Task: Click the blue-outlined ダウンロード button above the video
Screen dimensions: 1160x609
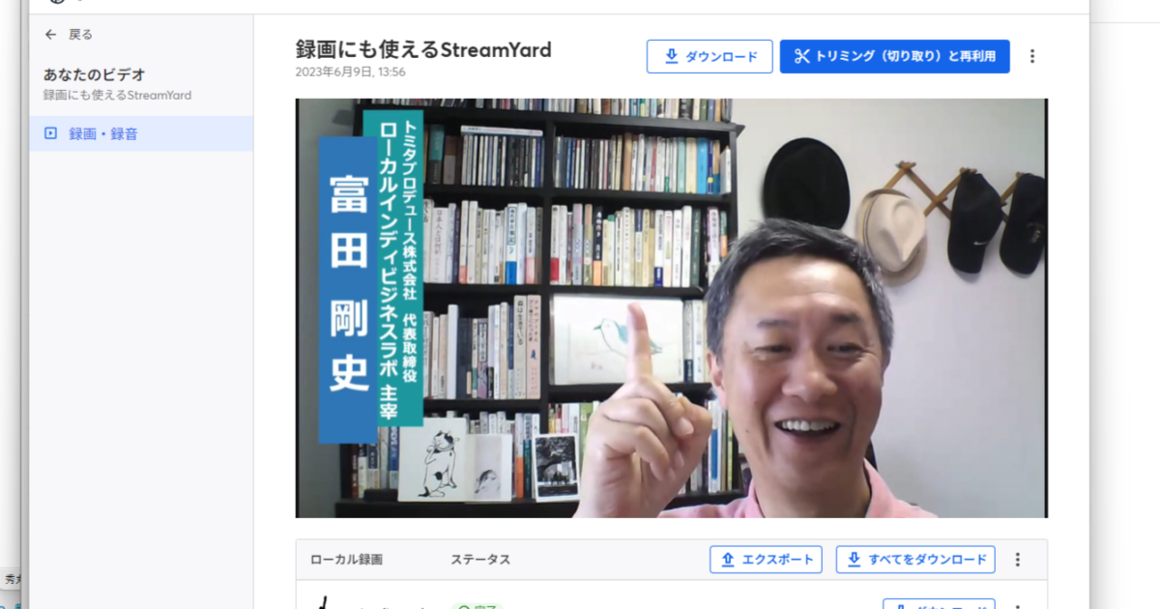Action: pyautogui.click(x=710, y=56)
